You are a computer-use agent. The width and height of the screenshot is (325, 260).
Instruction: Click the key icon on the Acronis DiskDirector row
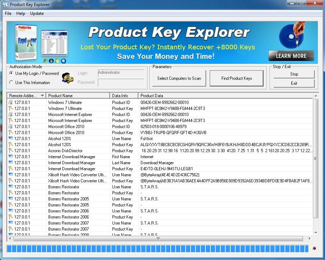pos(11,150)
